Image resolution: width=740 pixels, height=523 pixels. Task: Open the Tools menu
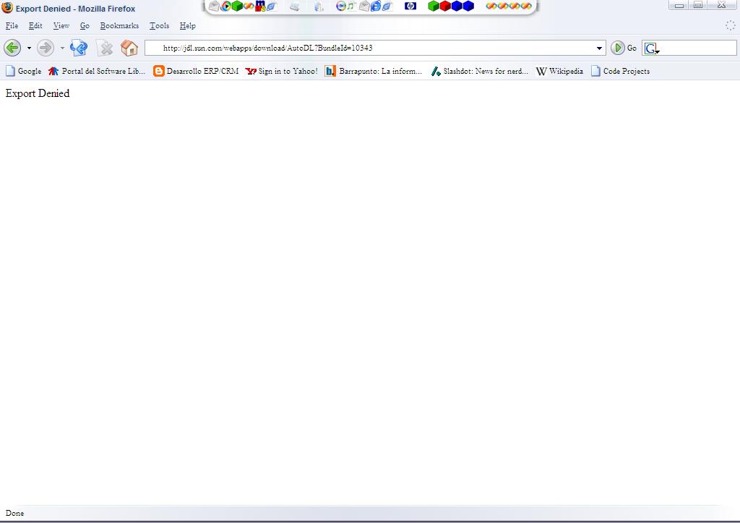point(159,25)
